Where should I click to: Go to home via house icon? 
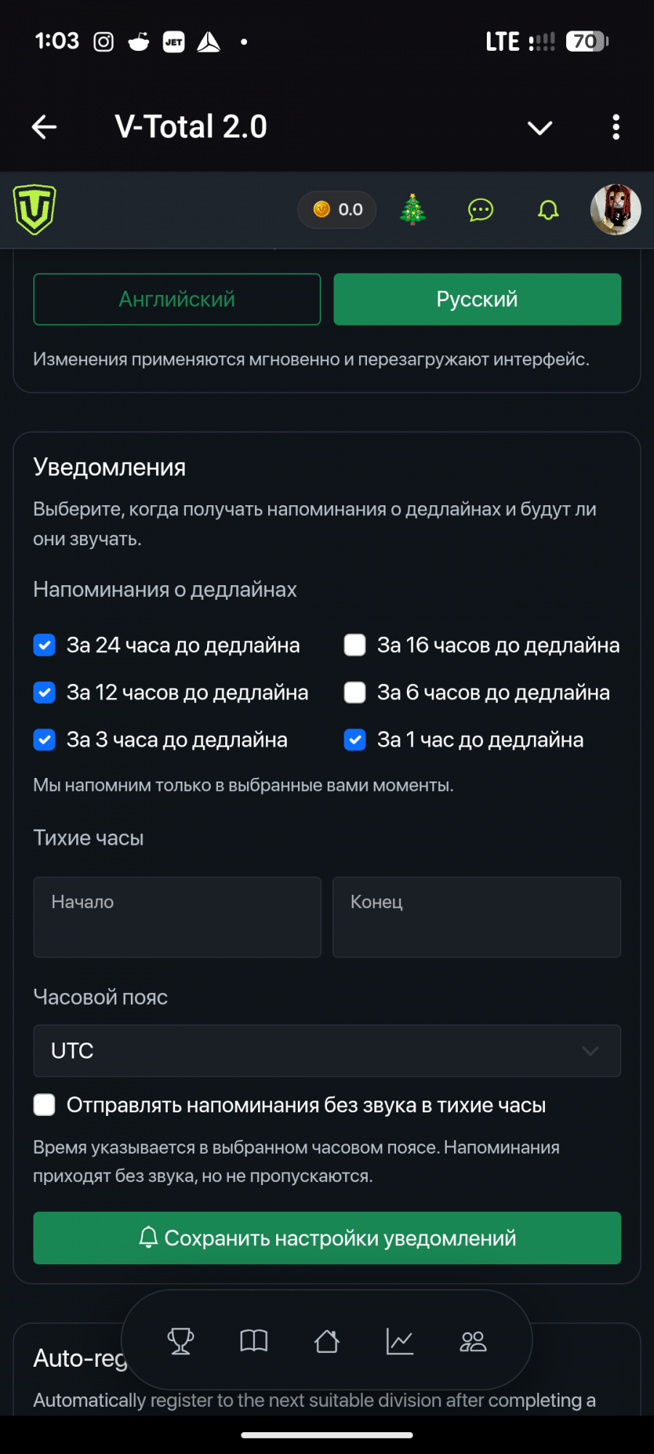click(327, 1341)
